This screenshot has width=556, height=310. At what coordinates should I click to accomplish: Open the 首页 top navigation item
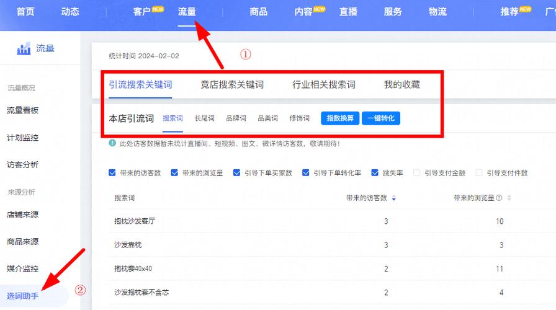[25, 12]
